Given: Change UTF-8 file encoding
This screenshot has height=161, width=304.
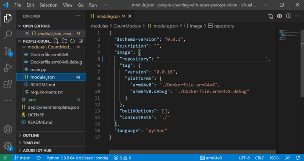Looking at the screenshot, I should [x=244, y=158].
